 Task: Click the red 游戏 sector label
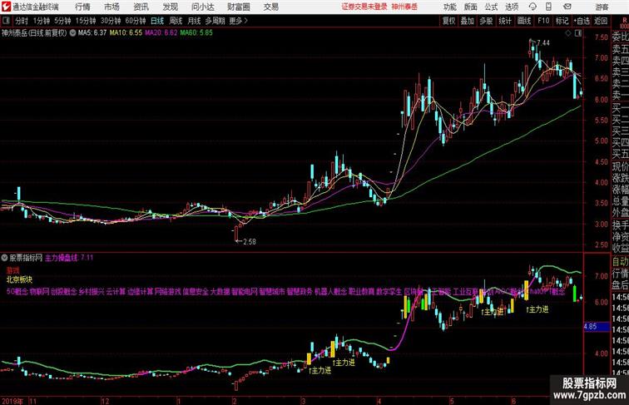point(12,270)
